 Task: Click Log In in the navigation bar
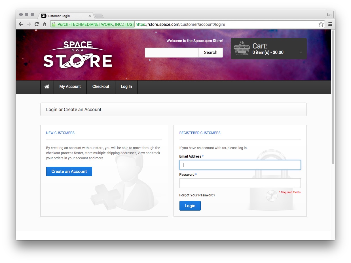[126, 87]
